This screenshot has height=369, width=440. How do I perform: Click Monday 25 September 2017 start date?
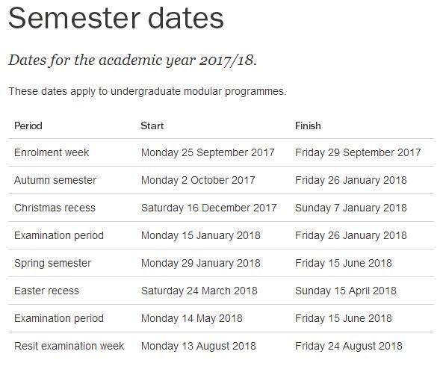[208, 152]
